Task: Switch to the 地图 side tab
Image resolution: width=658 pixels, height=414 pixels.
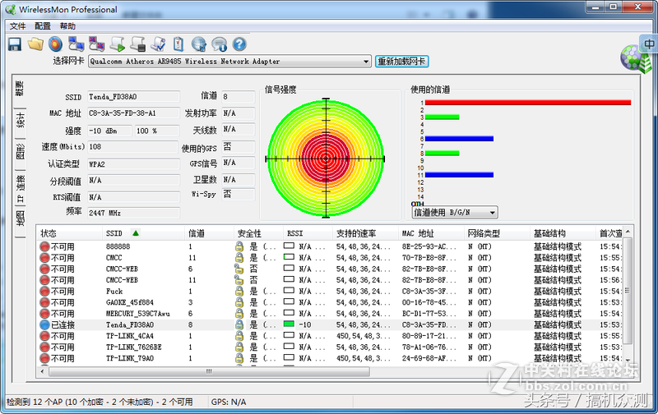Action: 20,218
